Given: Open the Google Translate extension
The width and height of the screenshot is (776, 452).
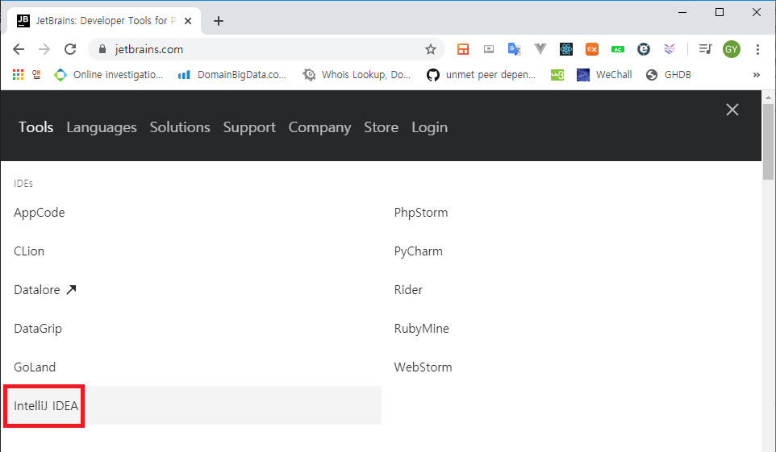Looking at the screenshot, I should click(x=514, y=49).
